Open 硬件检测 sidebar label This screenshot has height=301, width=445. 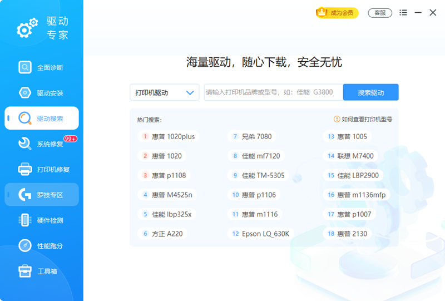click(50, 220)
